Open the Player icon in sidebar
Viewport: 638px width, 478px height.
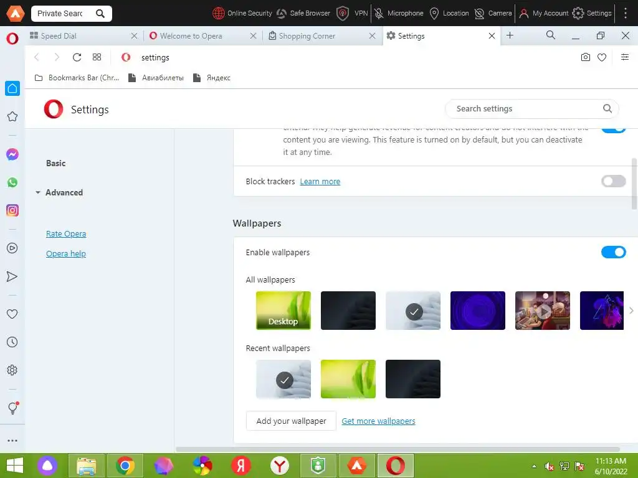click(12, 248)
